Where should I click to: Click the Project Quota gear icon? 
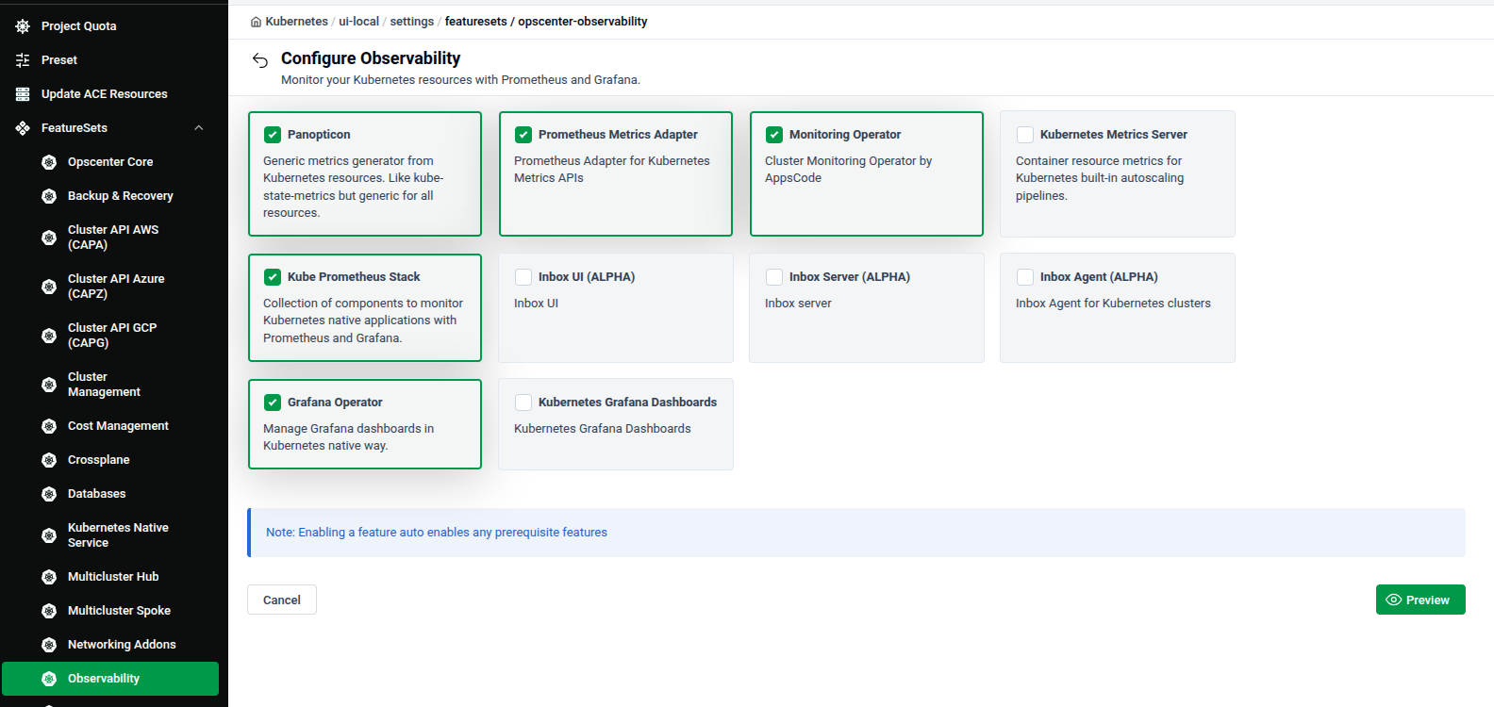[x=23, y=26]
